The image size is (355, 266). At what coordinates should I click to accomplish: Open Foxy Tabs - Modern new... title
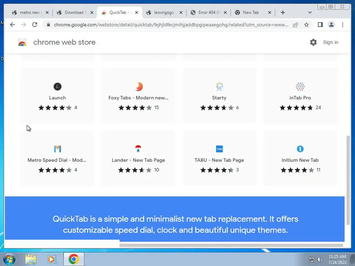(x=138, y=98)
